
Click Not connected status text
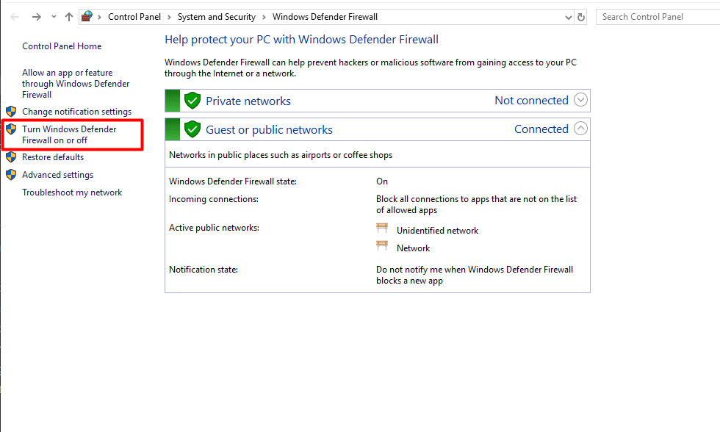531,101
